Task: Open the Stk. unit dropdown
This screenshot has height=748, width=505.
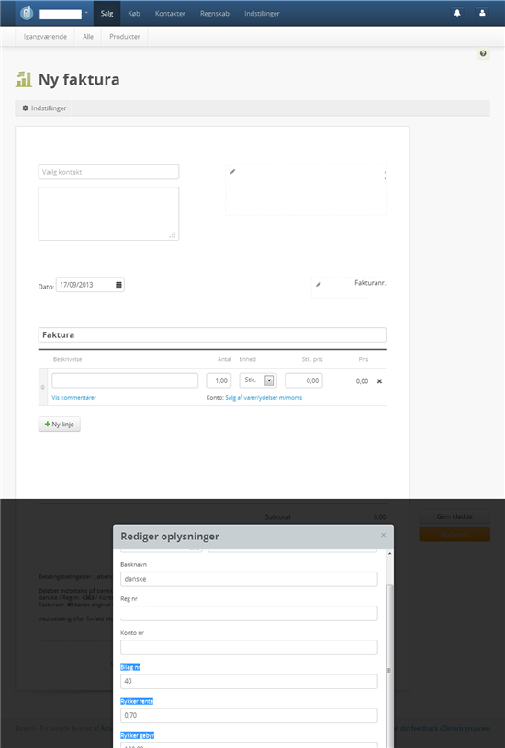Action: click(258, 380)
